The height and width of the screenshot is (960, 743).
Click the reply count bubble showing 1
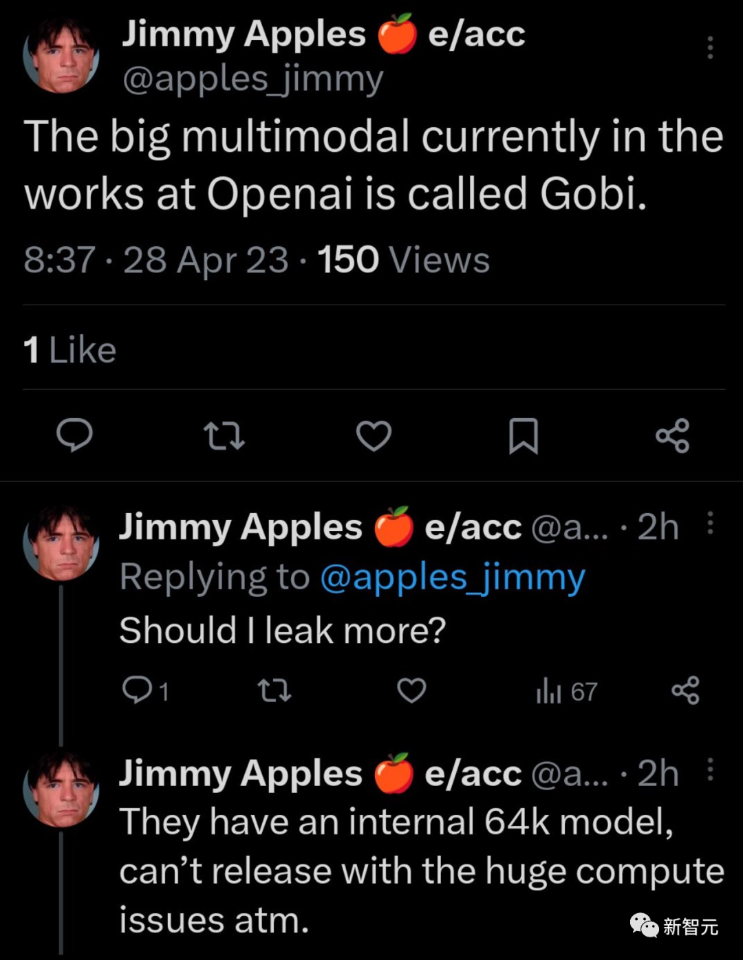(146, 692)
